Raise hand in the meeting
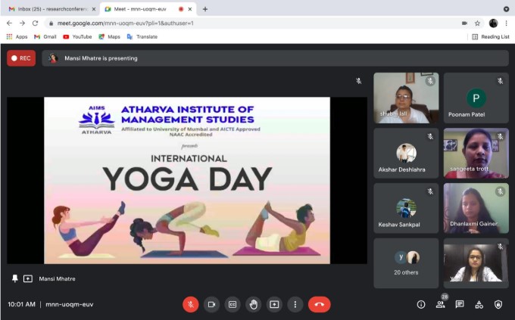 [x=253, y=305]
